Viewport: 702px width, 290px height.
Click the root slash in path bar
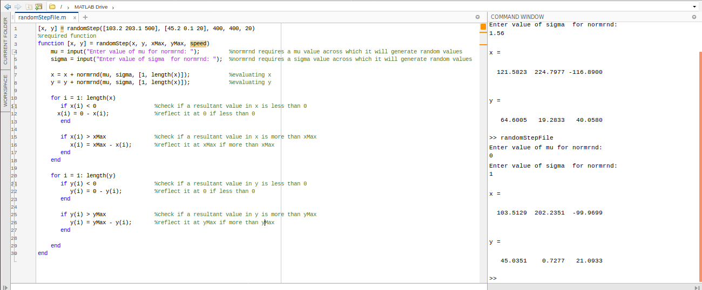click(61, 7)
